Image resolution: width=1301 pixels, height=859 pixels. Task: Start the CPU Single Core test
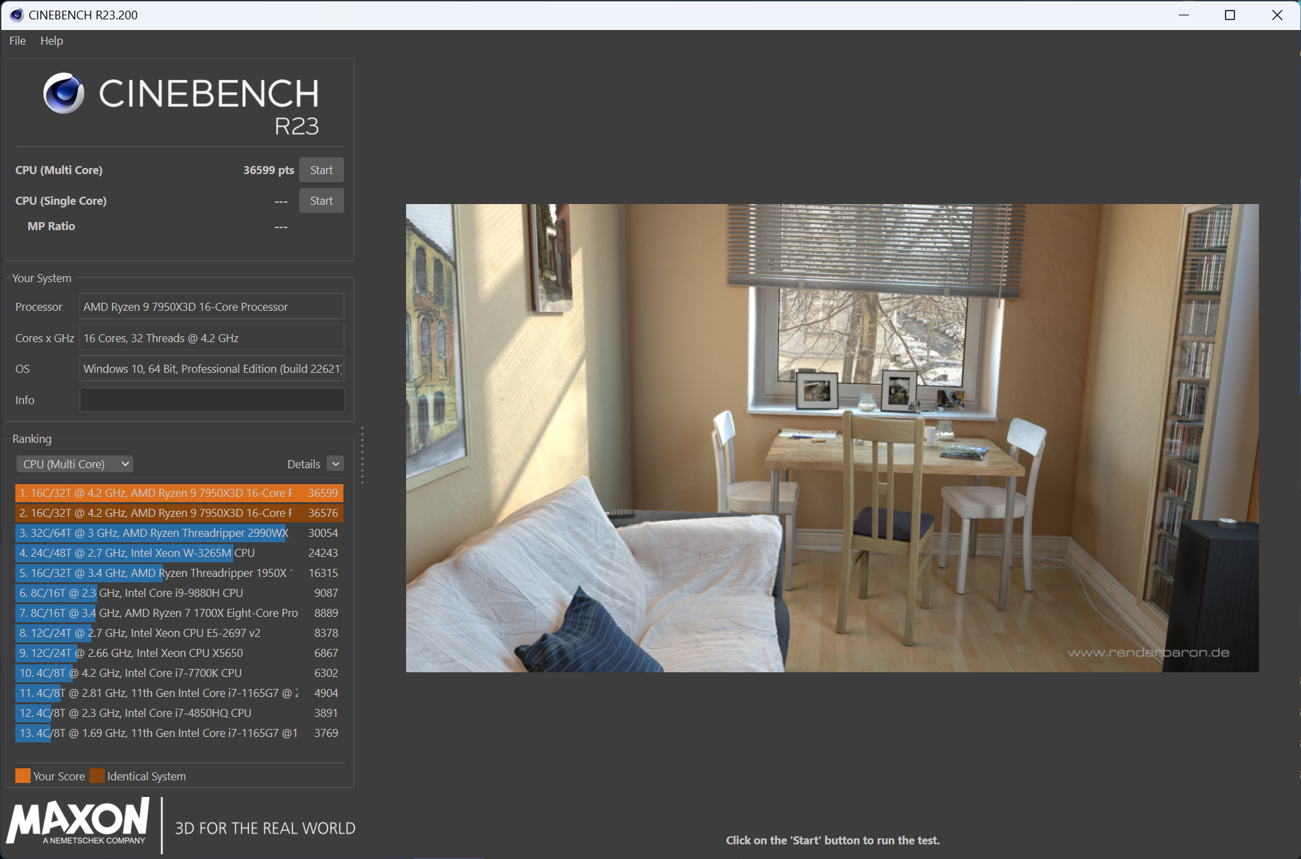click(321, 201)
